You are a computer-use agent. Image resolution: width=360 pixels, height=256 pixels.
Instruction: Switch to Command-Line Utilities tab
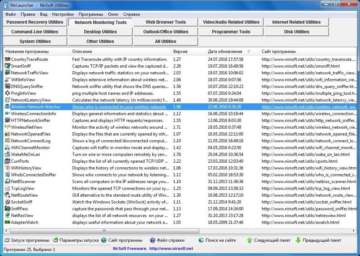tap(35, 32)
